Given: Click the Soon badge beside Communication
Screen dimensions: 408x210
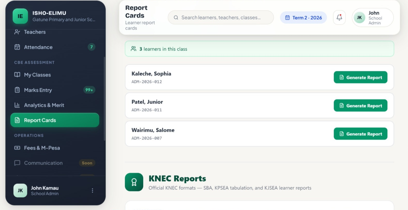Looking at the screenshot, I should pyautogui.click(x=87, y=163).
